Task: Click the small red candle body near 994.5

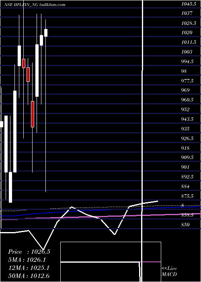Action: [23, 63]
